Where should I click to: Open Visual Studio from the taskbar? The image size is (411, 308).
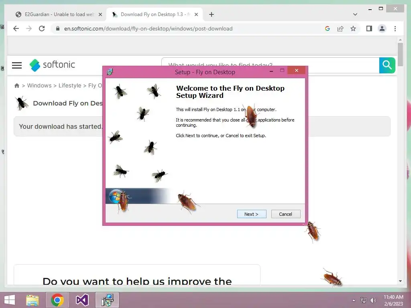coord(82,300)
